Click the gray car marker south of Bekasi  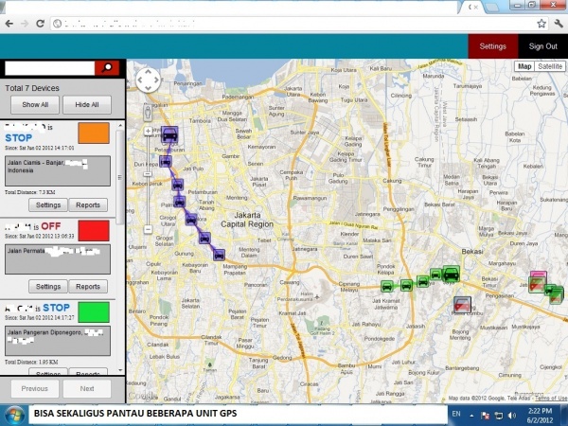click(463, 305)
